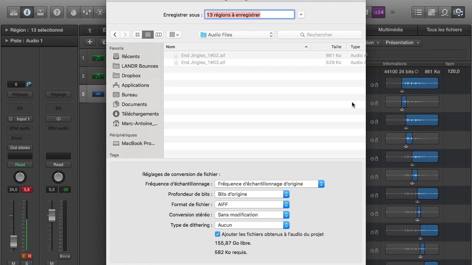The width and height of the screenshot is (472, 265).
Task: Click the teal gain reduction knob beside 6
Action: pyautogui.click(x=29, y=84)
